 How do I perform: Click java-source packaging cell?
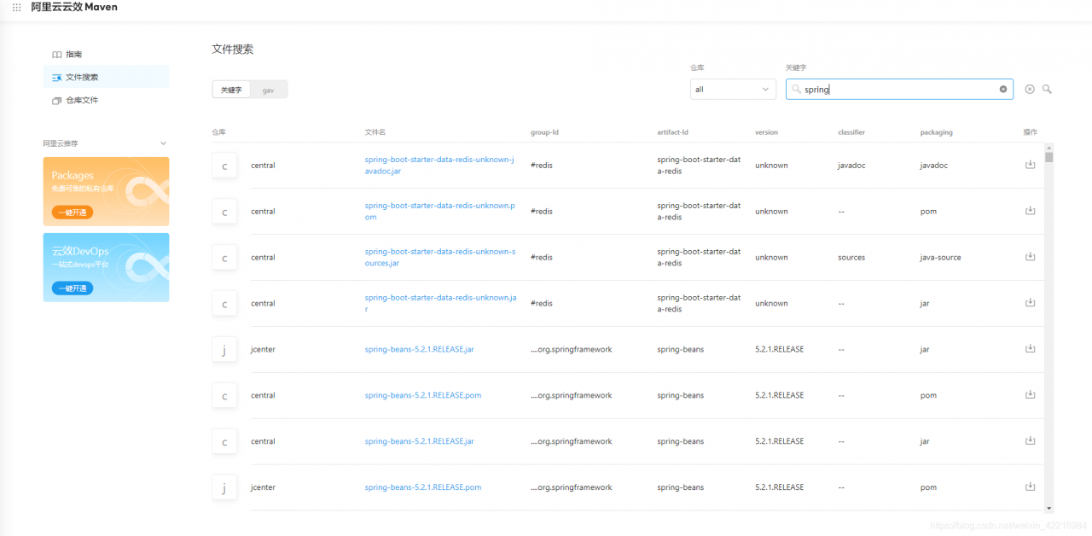941,257
